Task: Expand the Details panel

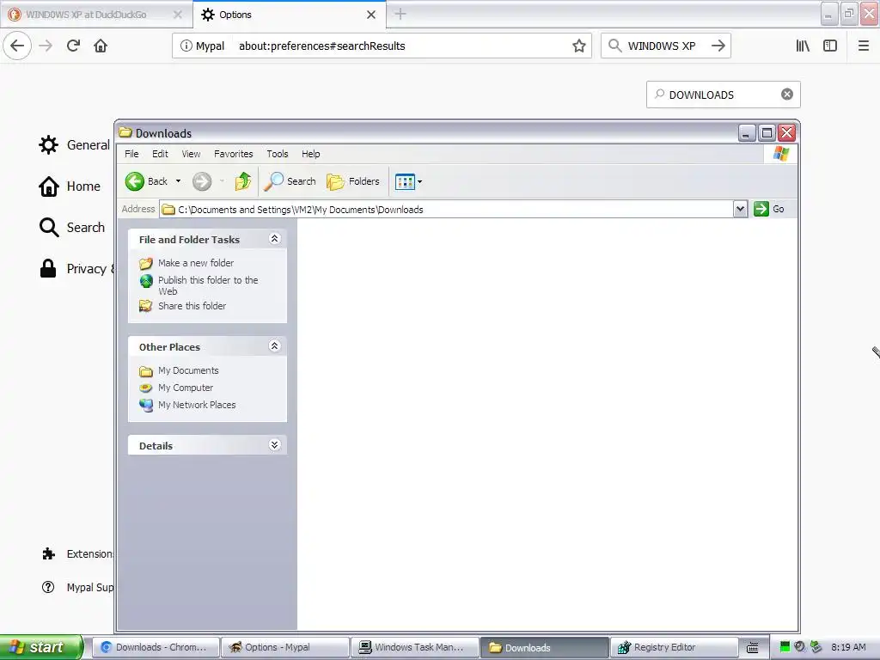Action: point(274,445)
